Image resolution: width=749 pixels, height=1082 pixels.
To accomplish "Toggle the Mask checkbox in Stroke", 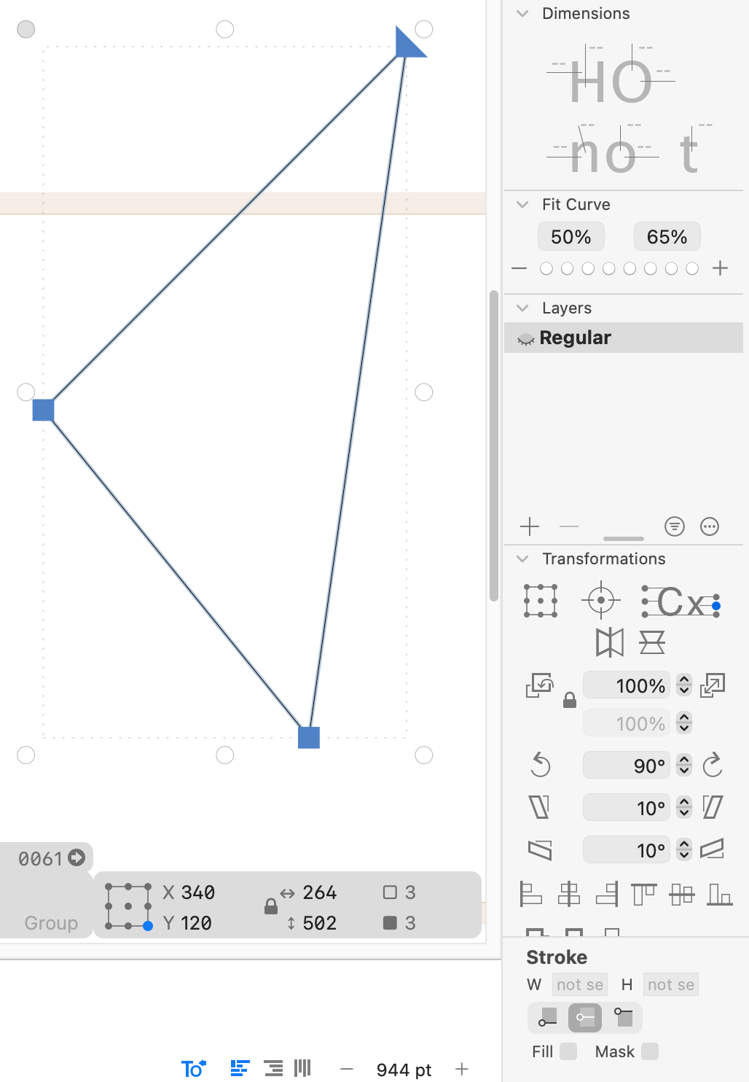I will point(650,1051).
